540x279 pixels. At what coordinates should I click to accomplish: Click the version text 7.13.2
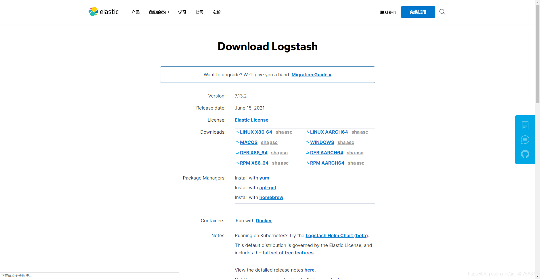pos(241,96)
